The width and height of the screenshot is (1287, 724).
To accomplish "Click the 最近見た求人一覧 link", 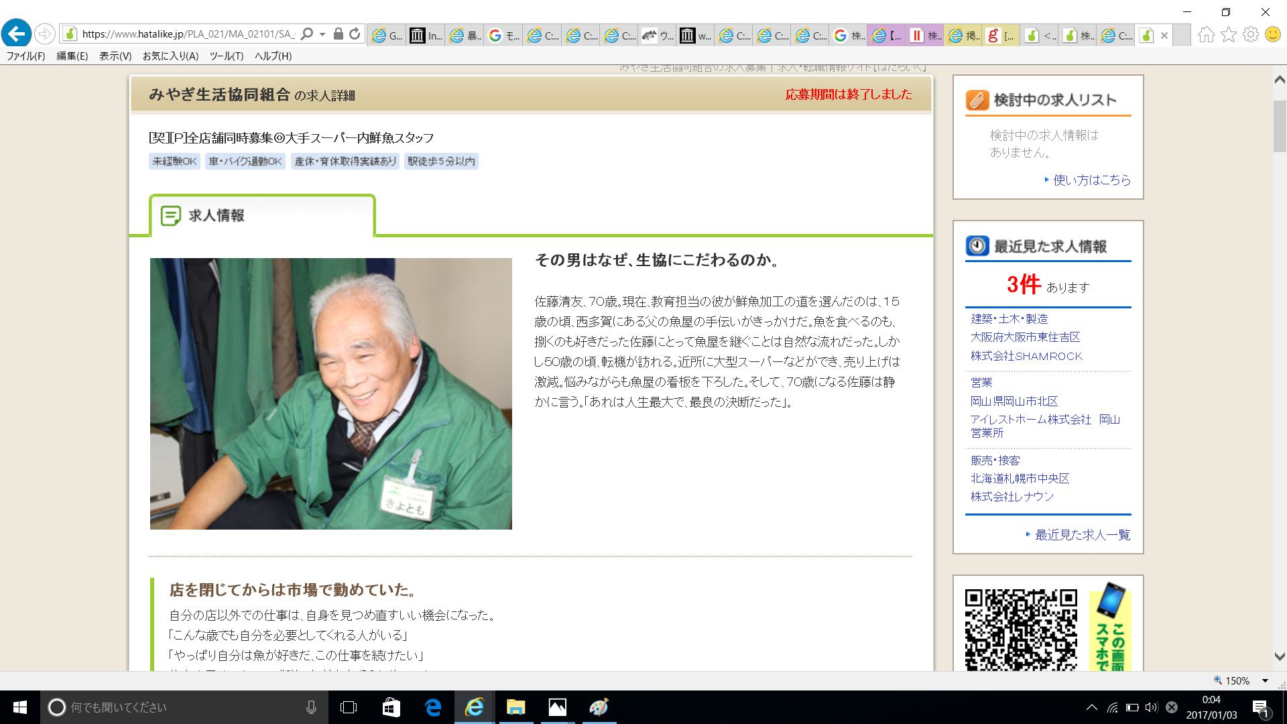I will 1082,534.
